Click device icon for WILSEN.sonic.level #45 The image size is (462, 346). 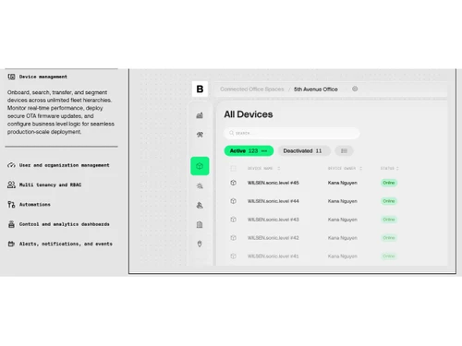[233, 183]
